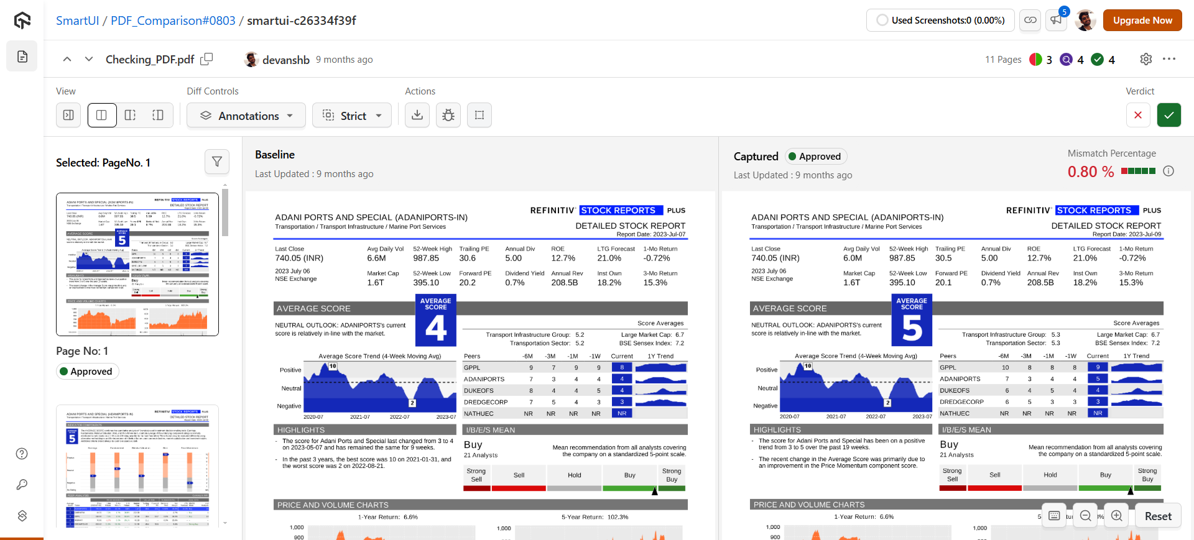Open the page filter funnel icon
1194x540 pixels.
[x=217, y=162]
